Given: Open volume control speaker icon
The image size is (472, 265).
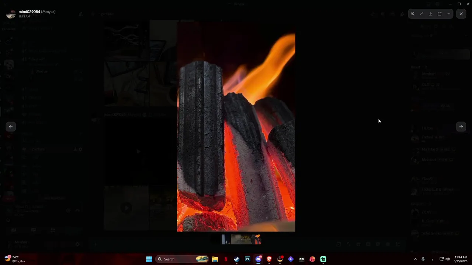Looking at the screenshot, I should tap(447, 259).
